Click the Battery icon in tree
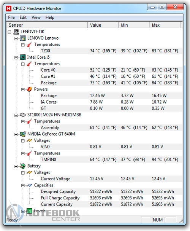 coord(23,166)
